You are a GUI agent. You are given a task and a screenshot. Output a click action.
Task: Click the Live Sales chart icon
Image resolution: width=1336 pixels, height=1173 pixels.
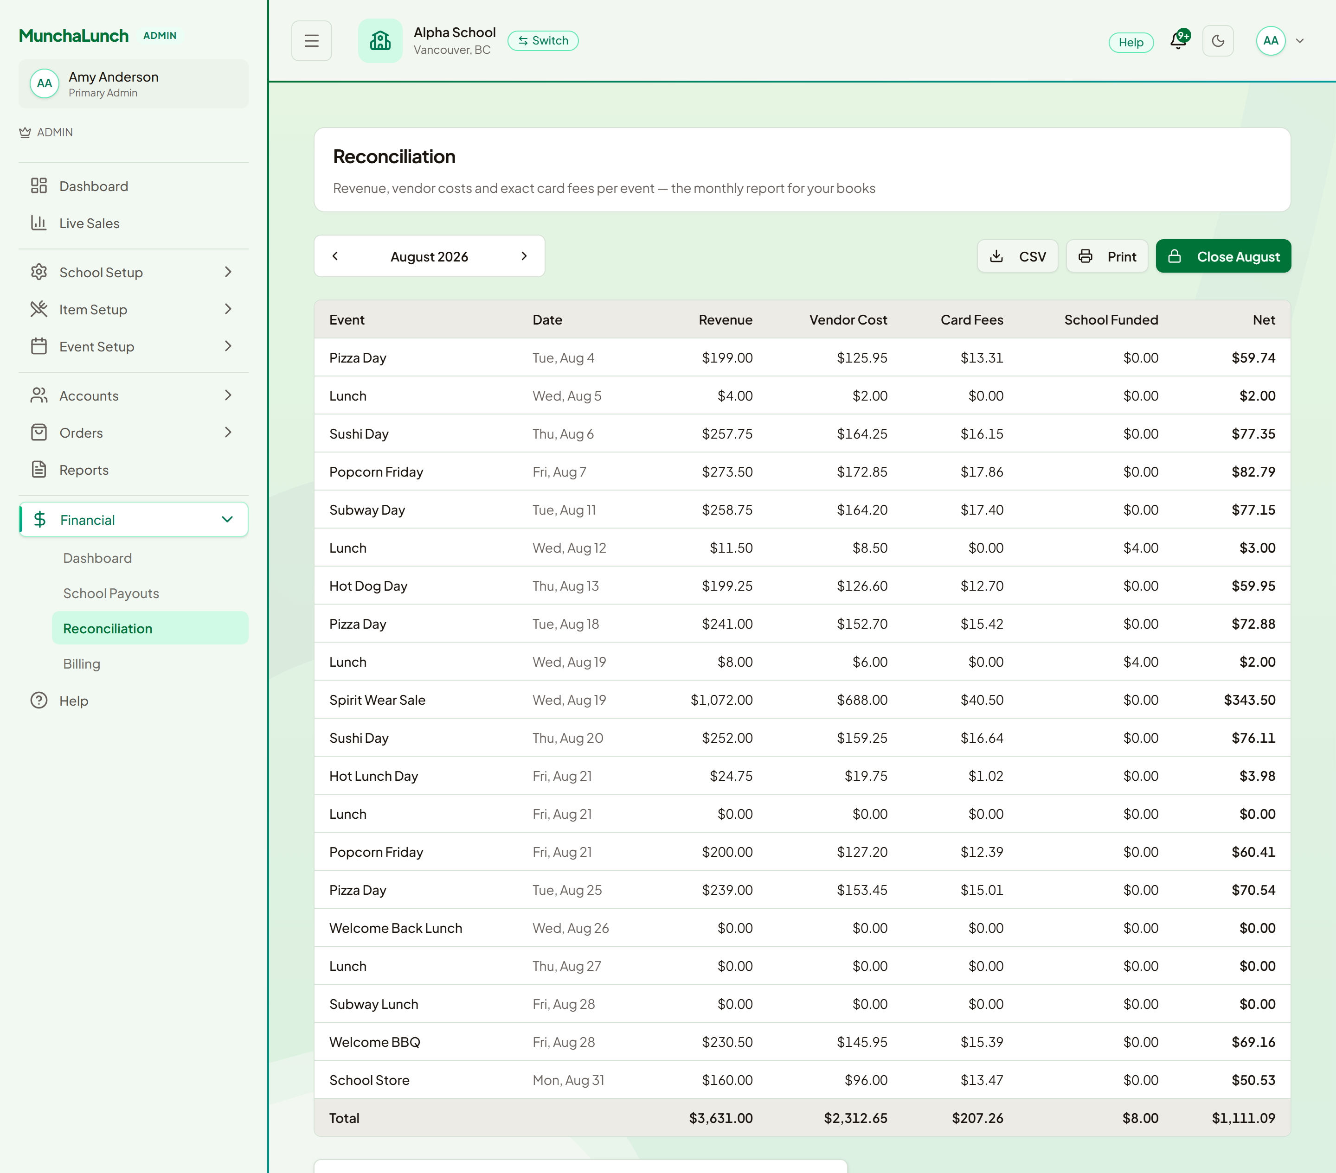[x=39, y=223]
